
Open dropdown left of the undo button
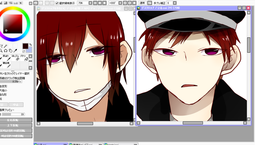[31, 3]
